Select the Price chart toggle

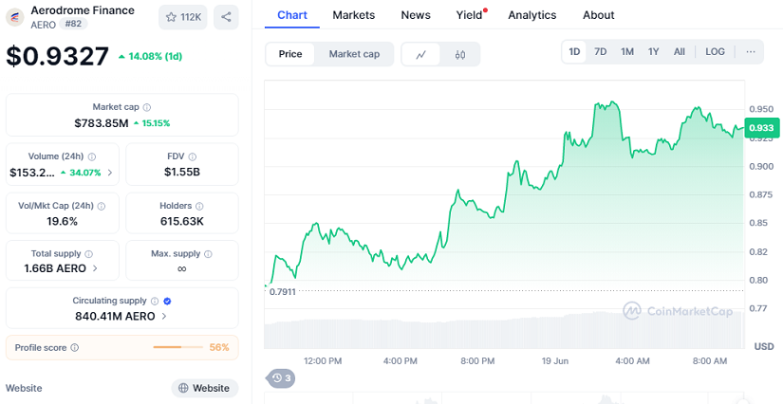pos(290,54)
